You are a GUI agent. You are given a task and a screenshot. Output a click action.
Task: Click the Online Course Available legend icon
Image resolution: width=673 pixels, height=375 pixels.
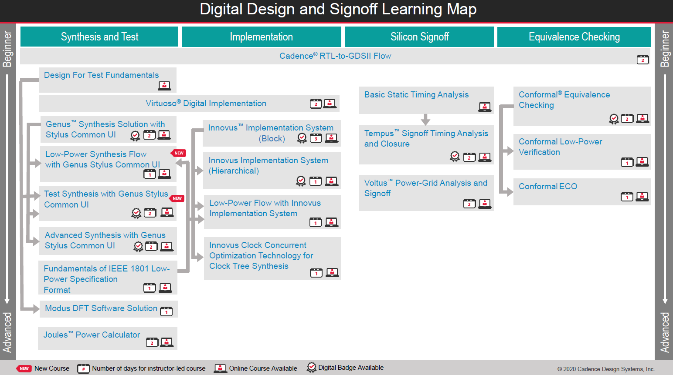220,368
